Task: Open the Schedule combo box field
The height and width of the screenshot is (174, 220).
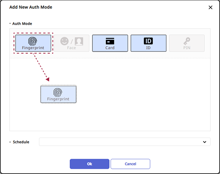Action: (121, 142)
